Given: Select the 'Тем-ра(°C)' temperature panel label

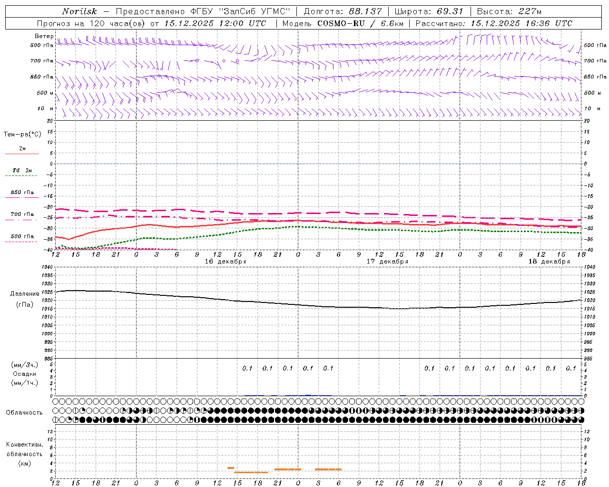Looking at the screenshot, I should [22, 134].
